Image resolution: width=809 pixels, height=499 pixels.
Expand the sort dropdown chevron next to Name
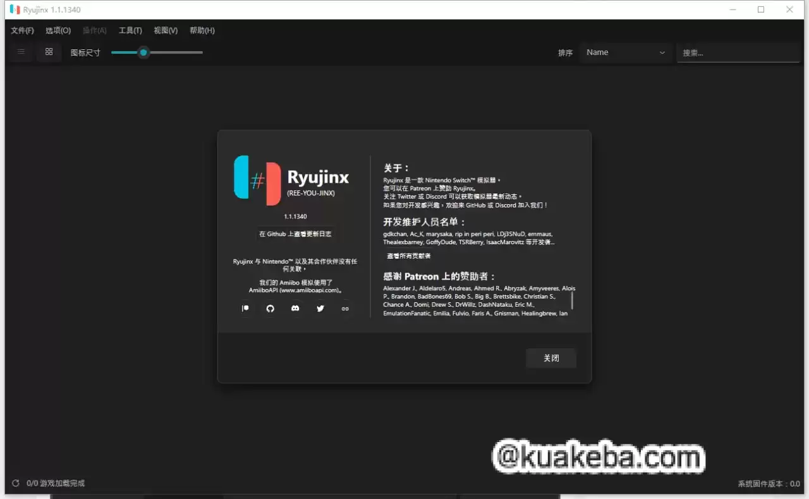coord(662,52)
